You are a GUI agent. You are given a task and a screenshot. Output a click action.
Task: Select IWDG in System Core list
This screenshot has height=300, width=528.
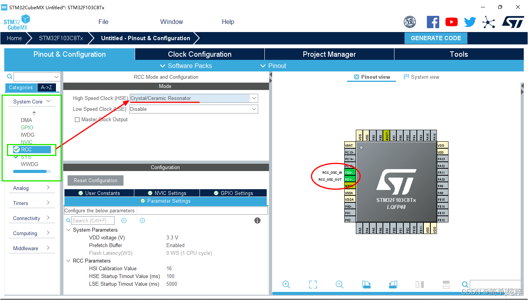pyautogui.click(x=27, y=135)
